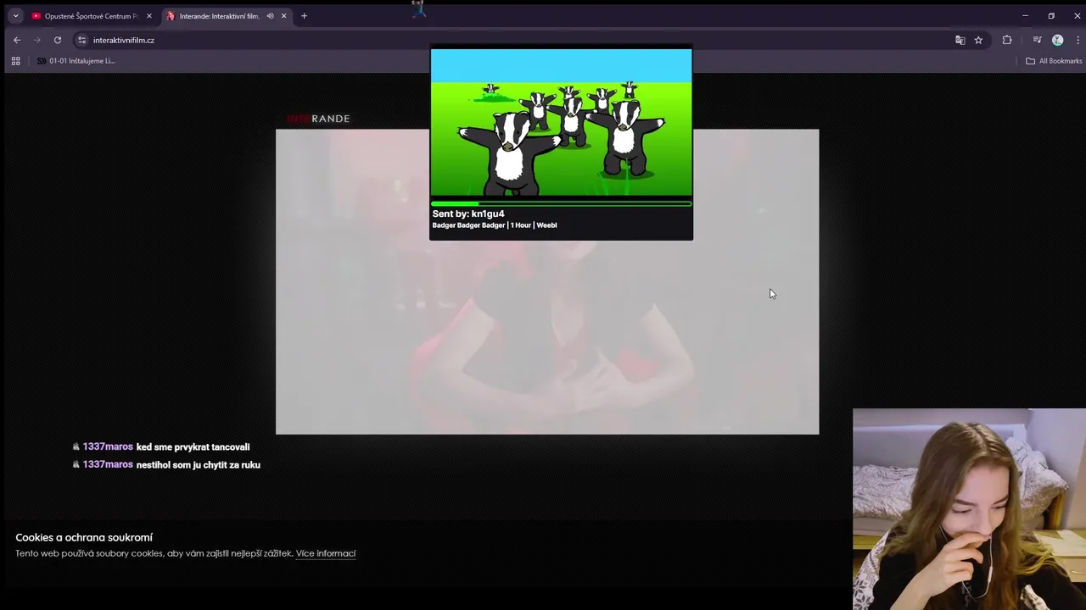Open the translate page icon
Viewport: 1086px width, 610px height.
(x=960, y=40)
